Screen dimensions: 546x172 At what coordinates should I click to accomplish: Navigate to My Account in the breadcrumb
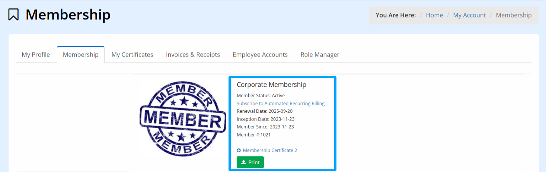pyautogui.click(x=469, y=15)
